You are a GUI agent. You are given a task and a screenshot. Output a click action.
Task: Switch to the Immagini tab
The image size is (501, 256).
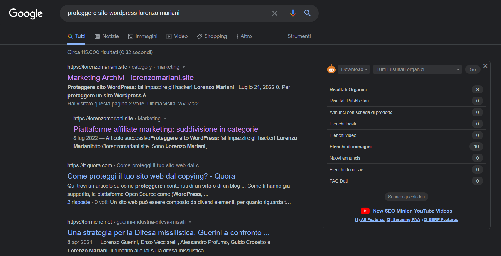143,36
